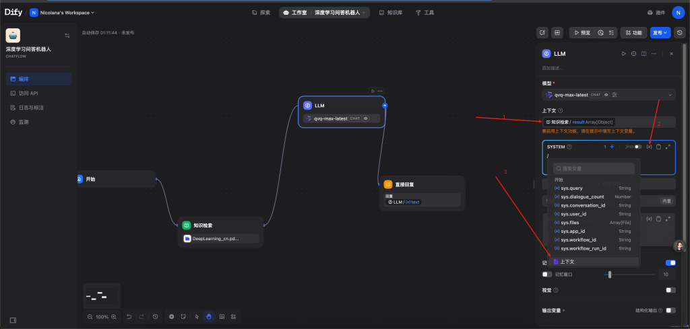The width and height of the screenshot is (690, 329).
Task: Close the LLM settings panel
Action: [671, 54]
